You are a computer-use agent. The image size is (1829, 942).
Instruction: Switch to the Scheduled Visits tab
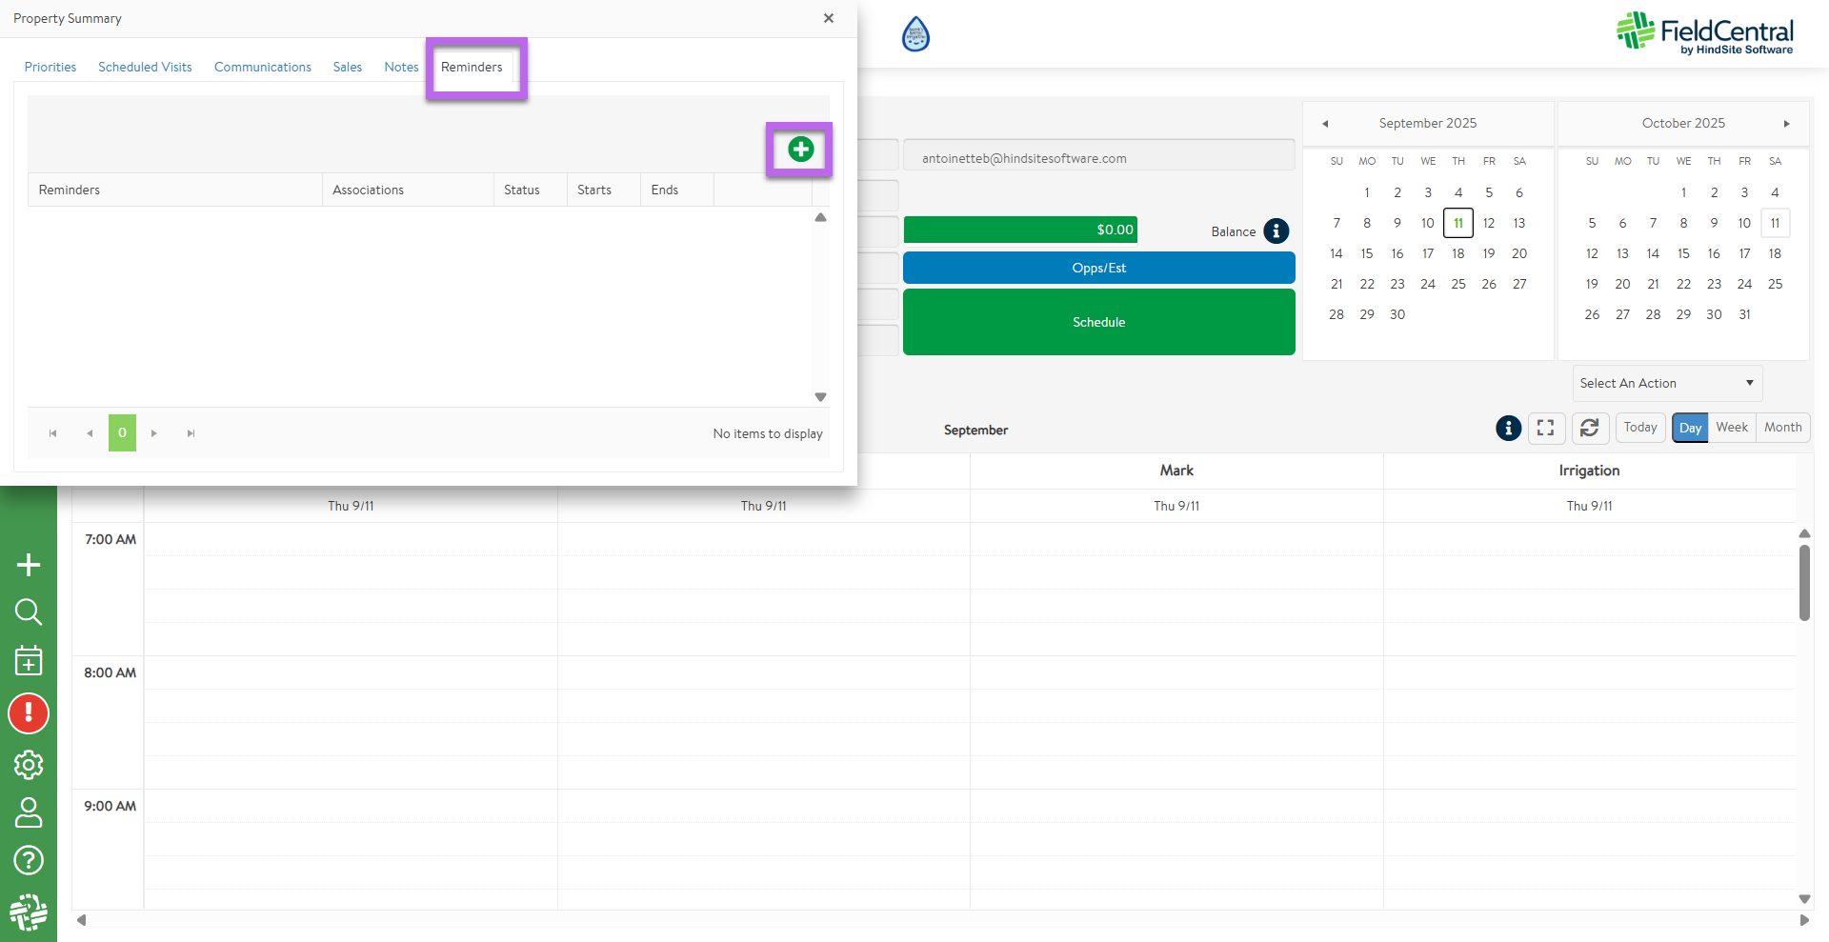click(145, 67)
